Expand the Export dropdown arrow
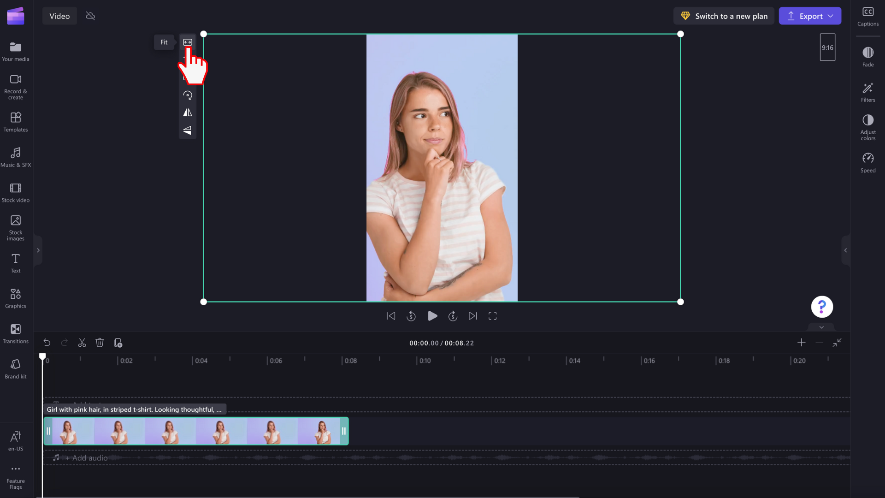 831,16
